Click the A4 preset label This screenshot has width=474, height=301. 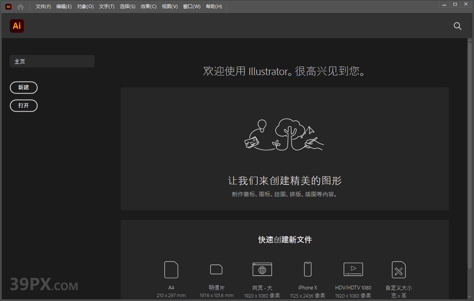pos(171,288)
